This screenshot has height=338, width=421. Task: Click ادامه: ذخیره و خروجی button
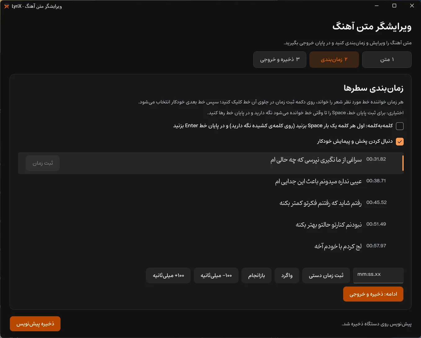coord(373,294)
